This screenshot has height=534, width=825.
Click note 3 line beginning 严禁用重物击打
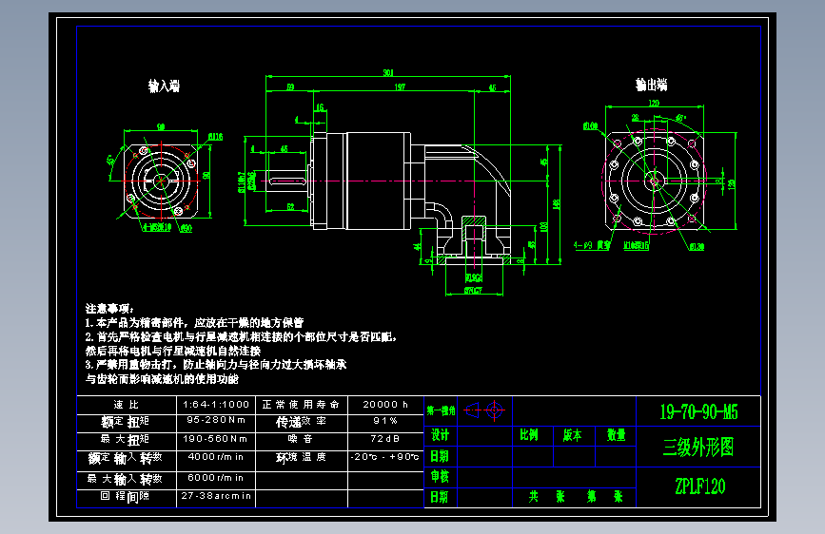(x=216, y=364)
